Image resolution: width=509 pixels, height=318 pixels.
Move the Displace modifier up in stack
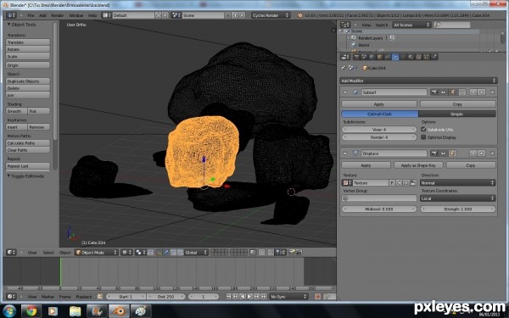click(473, 153)
